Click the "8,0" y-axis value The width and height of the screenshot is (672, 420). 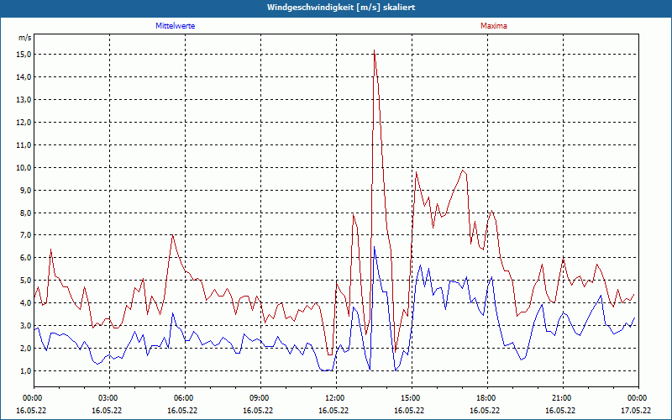point(25,213)
